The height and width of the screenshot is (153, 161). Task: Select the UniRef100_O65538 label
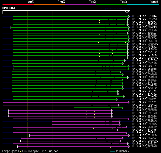pos(144,69)
